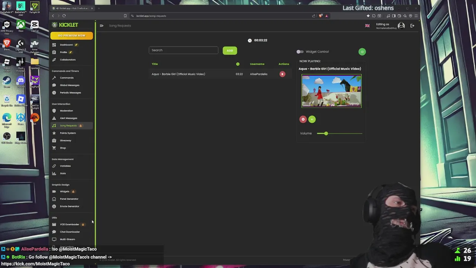Select Song Requests in the sidebar

coord(71,125)
